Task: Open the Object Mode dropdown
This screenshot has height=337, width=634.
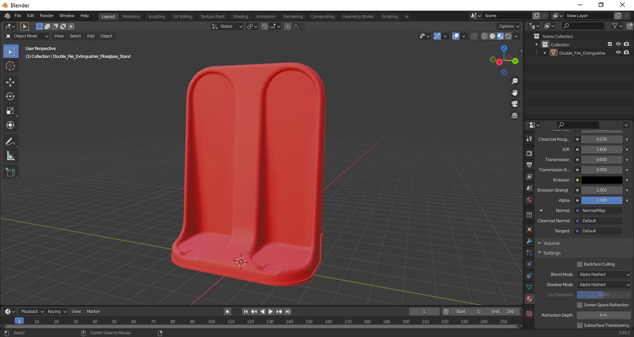Action: pos(27,36)
